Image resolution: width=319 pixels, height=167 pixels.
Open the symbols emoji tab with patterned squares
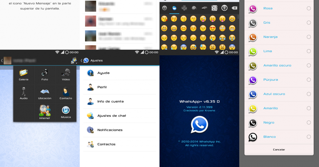214,8
